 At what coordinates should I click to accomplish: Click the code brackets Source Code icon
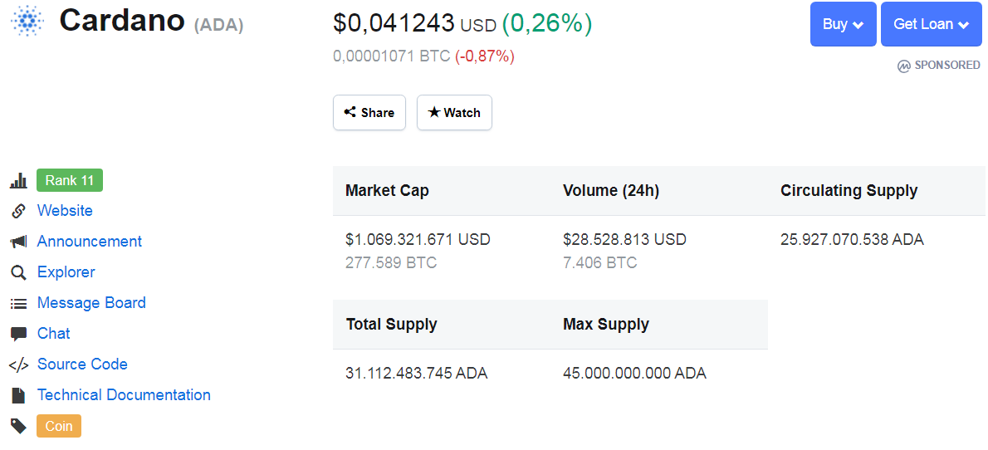tap(18, 364)
